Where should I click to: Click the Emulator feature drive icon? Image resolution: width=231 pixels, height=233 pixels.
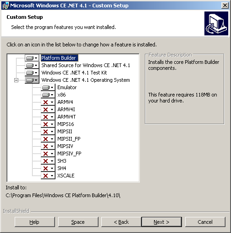(x=46, y=87)
